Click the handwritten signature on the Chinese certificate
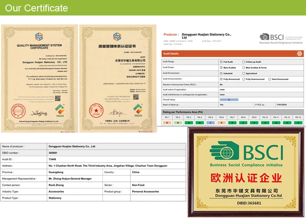 pos(118,112)
